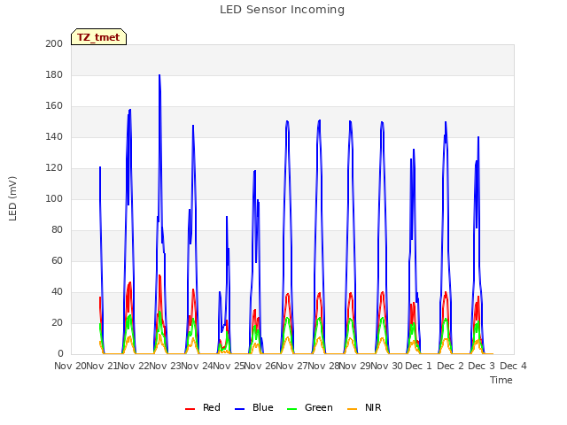Click the TZ_tmet annotation label
Image resolution: width=567 pixels, height=425 pixels.
click(x=98, y=37)
